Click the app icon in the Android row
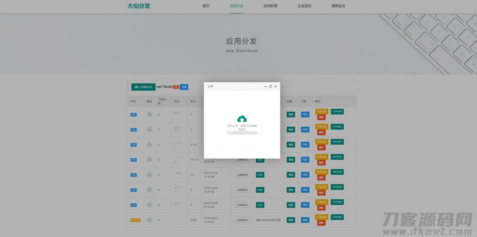 pyautogui.click(x=149, y=220)
